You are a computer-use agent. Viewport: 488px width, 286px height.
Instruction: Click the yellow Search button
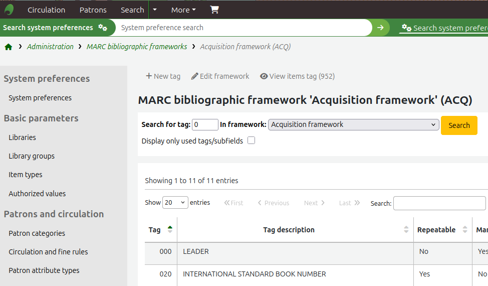click(459, 125)
